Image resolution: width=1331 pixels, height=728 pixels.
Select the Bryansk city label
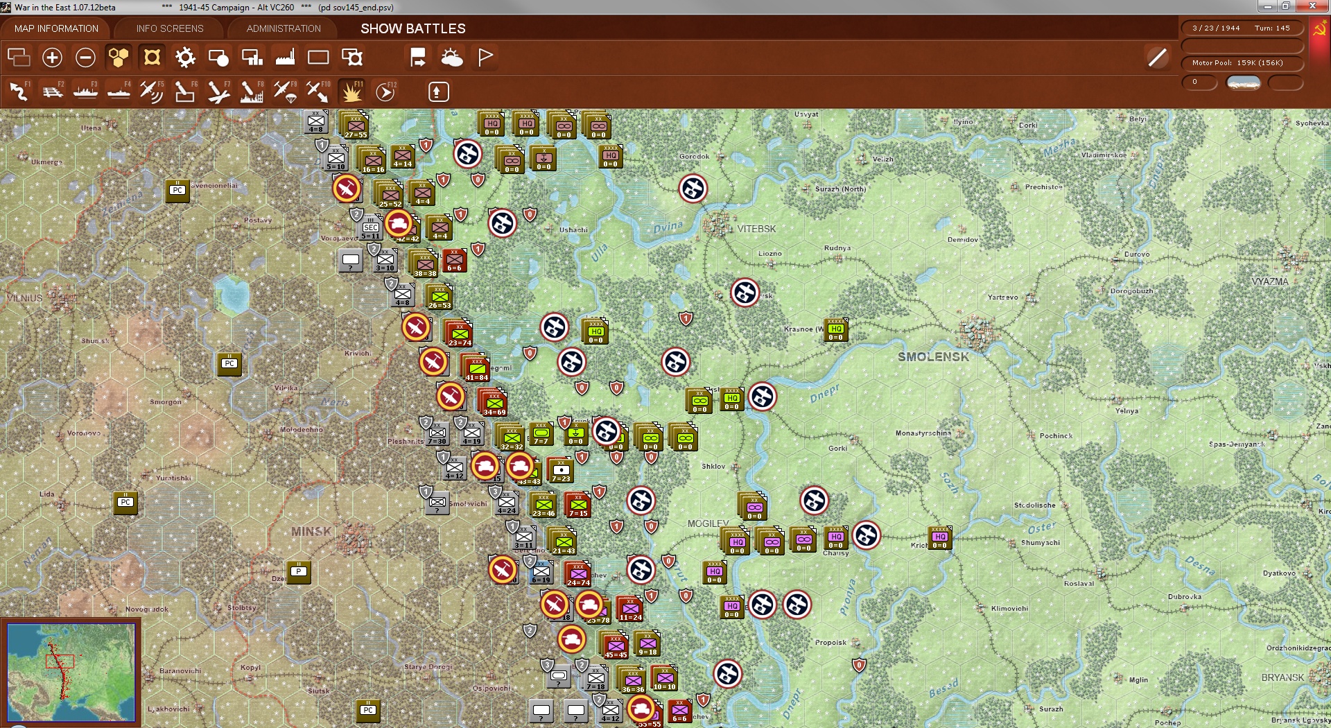tap(1282, 677)
